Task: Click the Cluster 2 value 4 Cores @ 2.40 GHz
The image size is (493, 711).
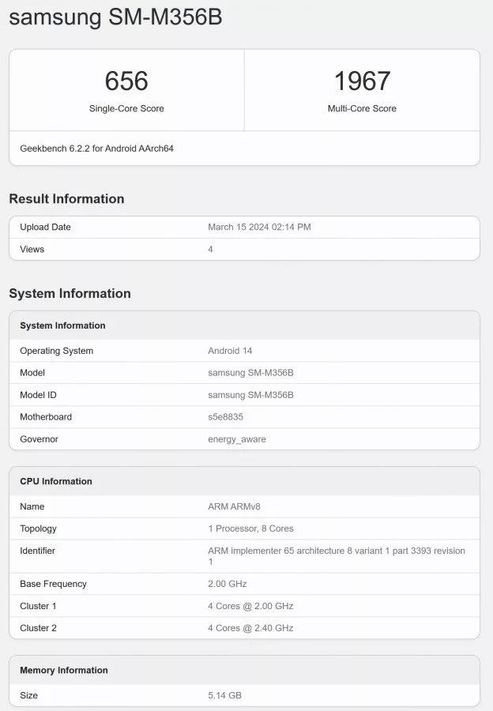Action: click(x=250, y=628)
